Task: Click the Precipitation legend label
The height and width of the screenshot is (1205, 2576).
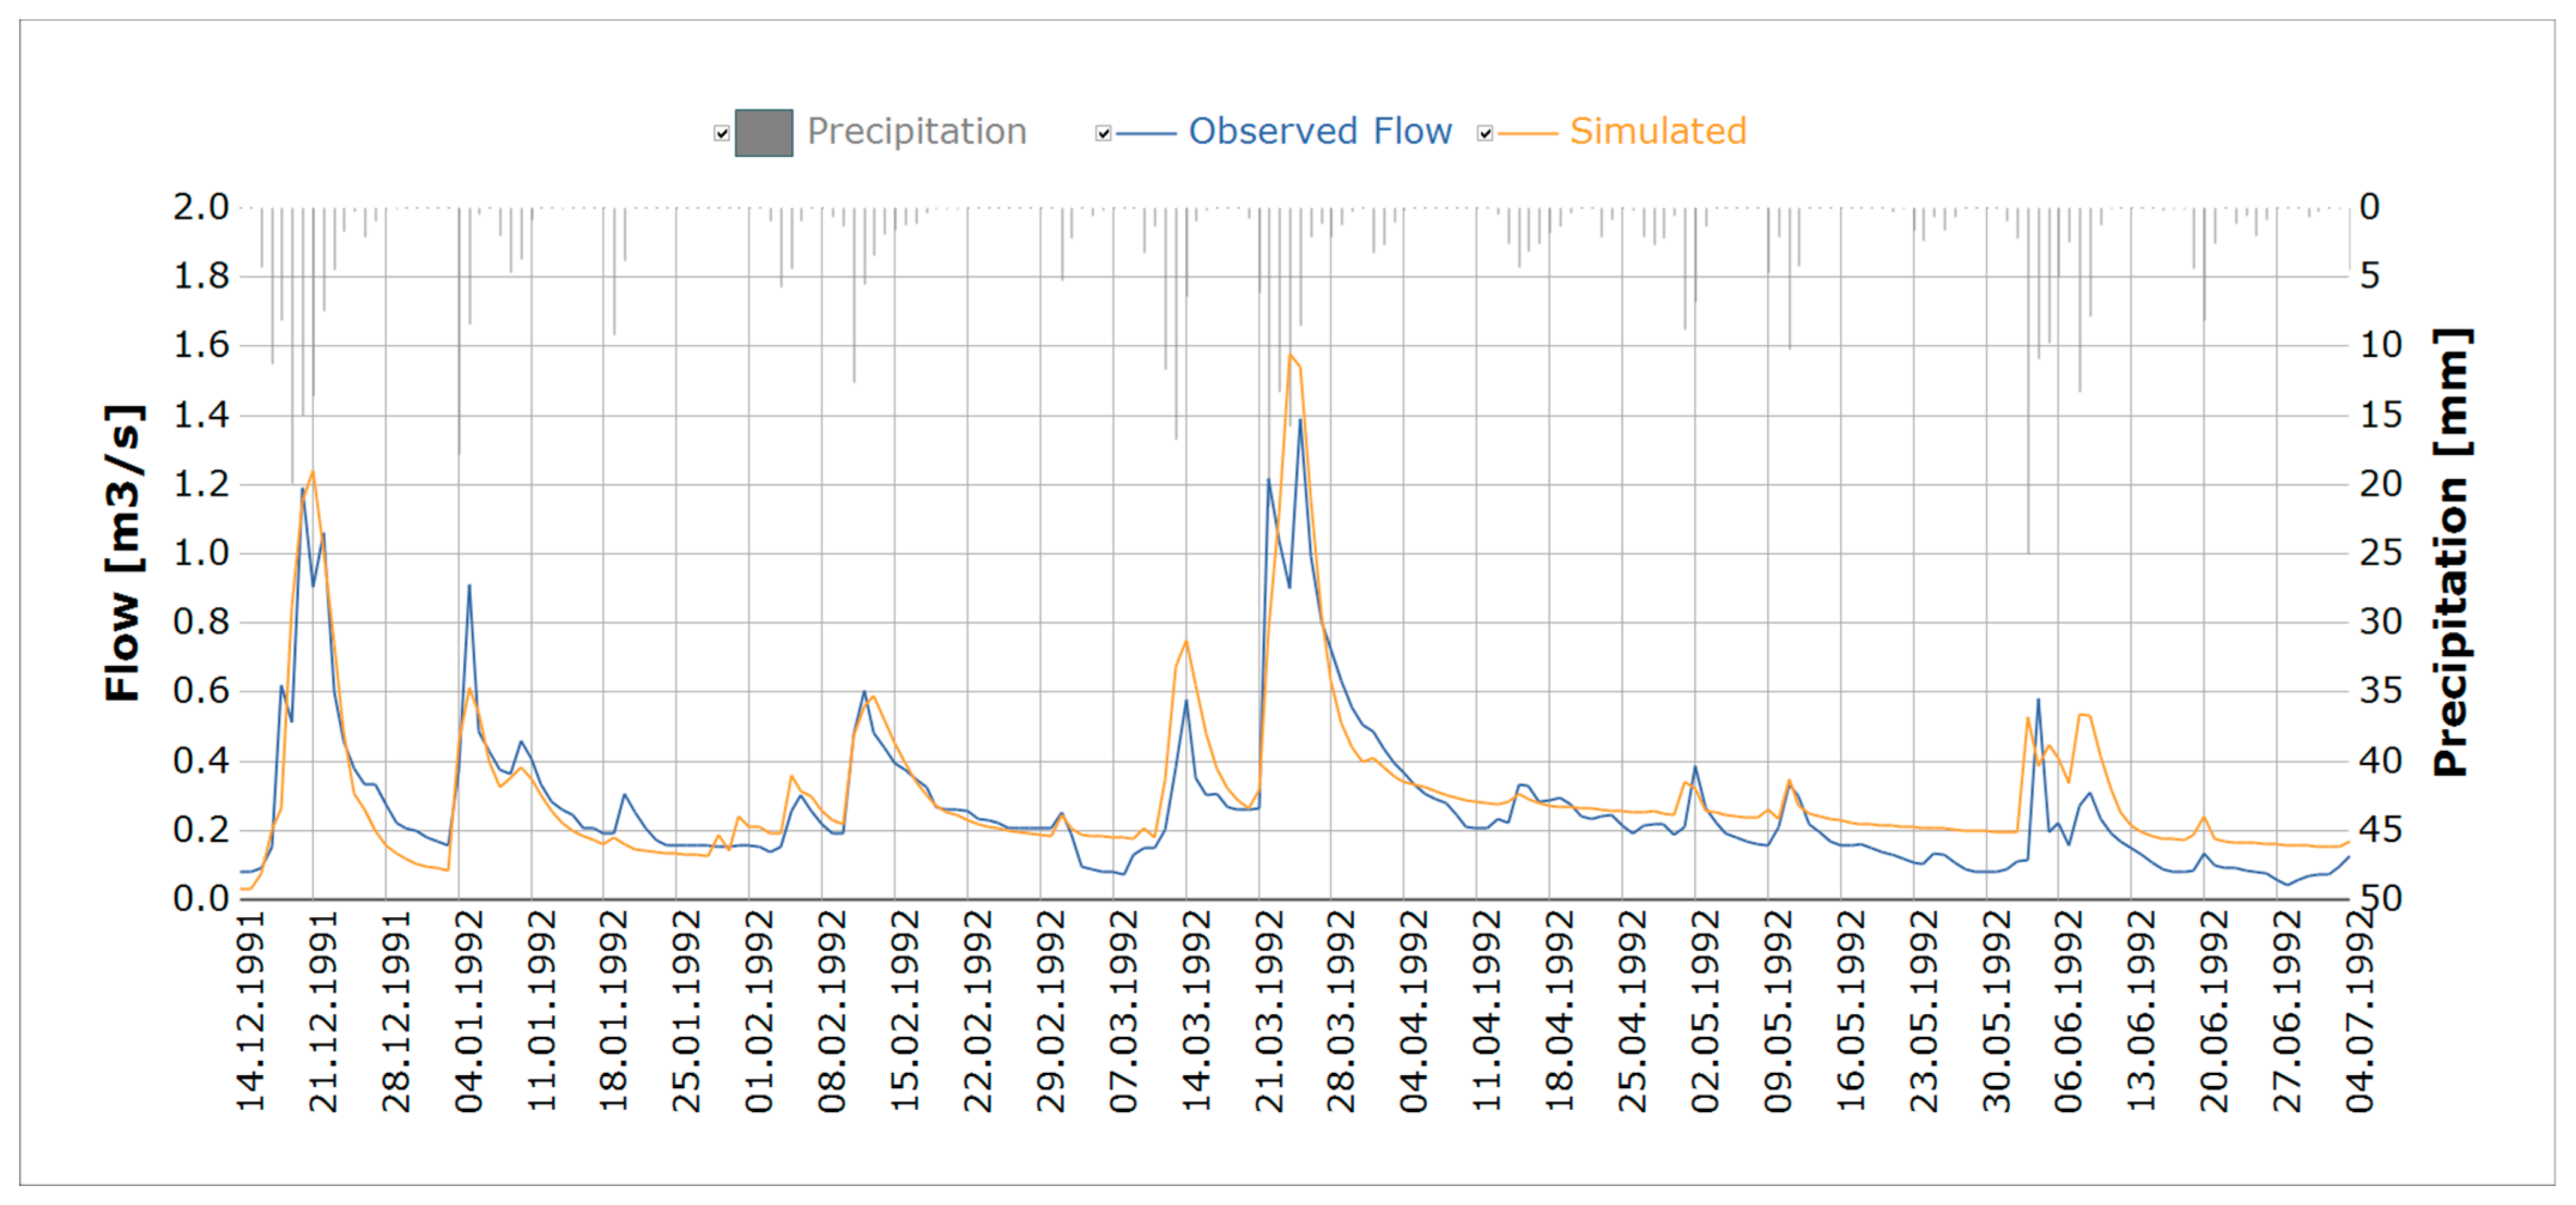Action: [x=917, y=131]
